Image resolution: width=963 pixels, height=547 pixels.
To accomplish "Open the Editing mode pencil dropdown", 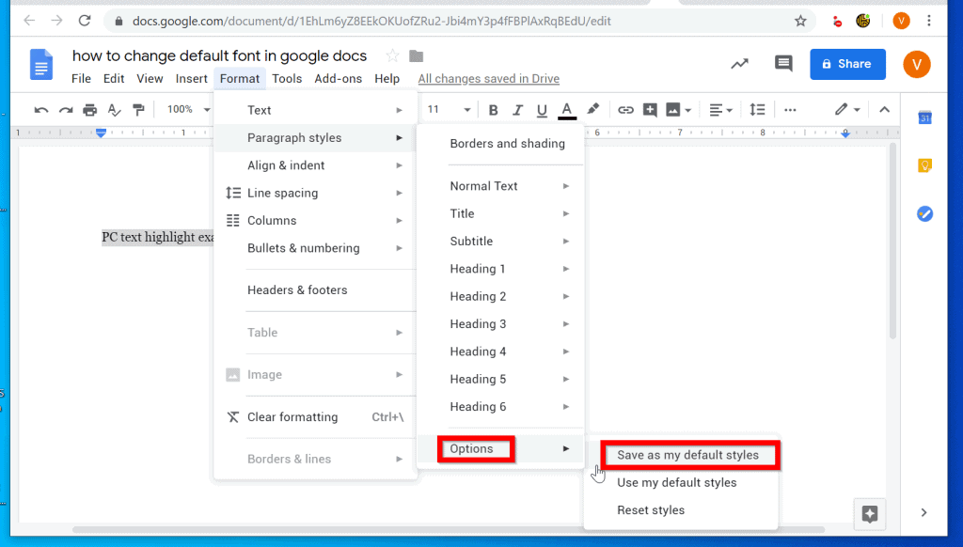I will click(x=847, y=110).
